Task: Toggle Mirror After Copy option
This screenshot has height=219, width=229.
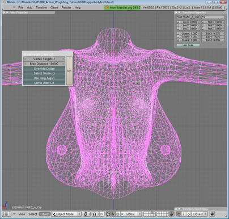Action: pyautogui.click(x=44, y=83)
